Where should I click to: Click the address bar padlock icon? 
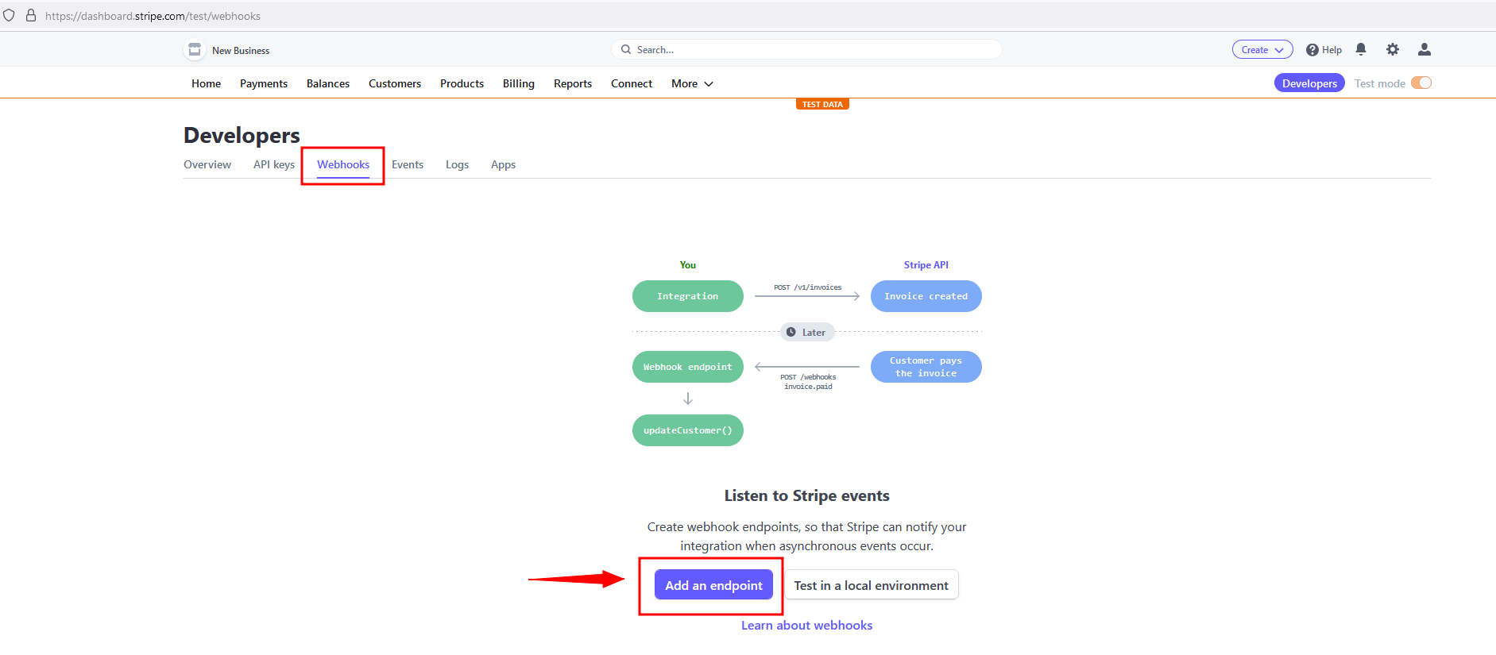[x=31, y=15]
